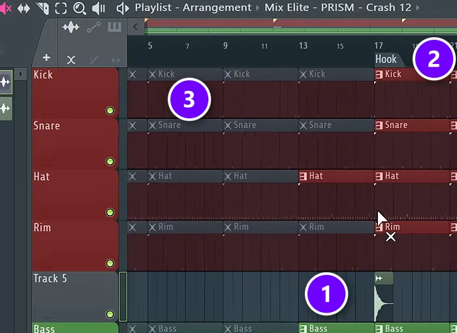Click the audio clip icon on Track 5 at bar 17
457x333 pixels.
pyautogui.click(x=379, y=278)
